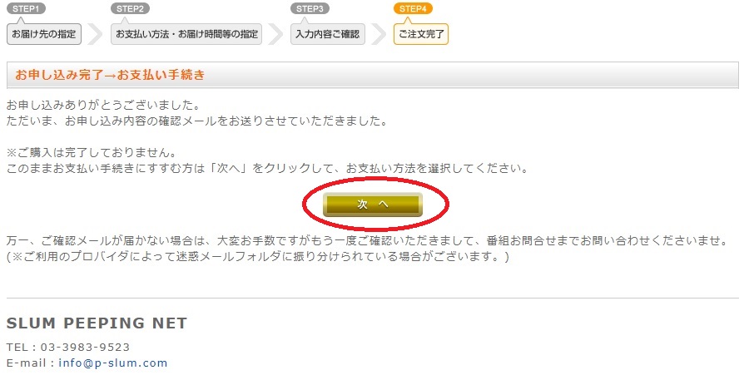
Task: Click the TEL 03-3983-9523 phone number
Action: click(x=68, y=347)
